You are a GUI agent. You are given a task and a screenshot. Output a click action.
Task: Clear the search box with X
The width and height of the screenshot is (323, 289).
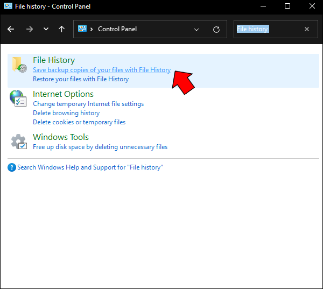click(307, 29)
